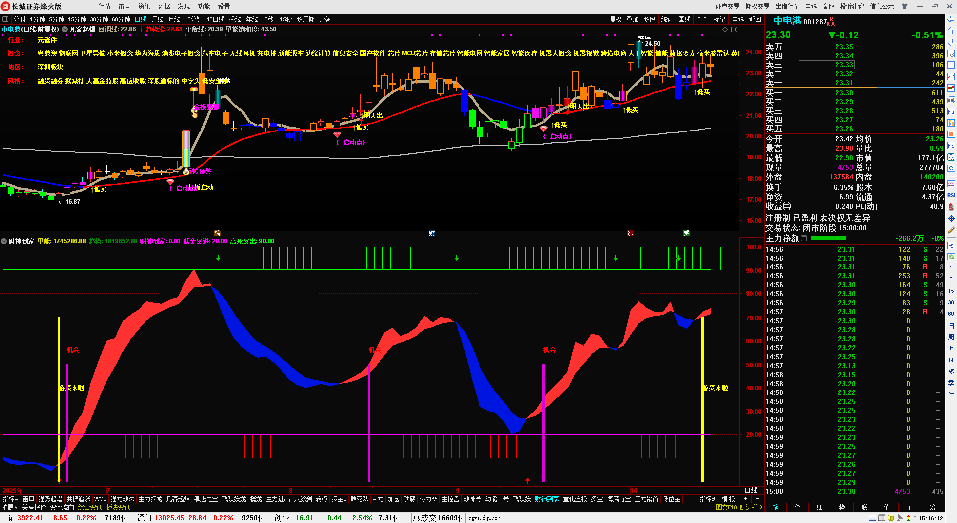Click the yellow coin icon in status bar
The width and height of the screenshot is (957, 523).
point(891,518)
